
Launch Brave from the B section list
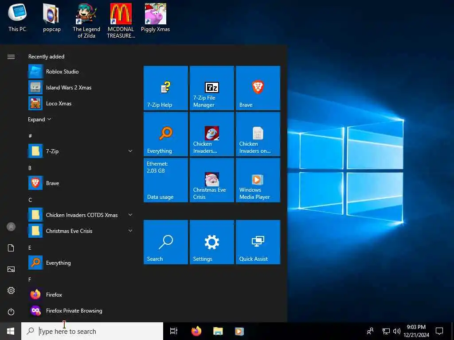coord(81,183)
